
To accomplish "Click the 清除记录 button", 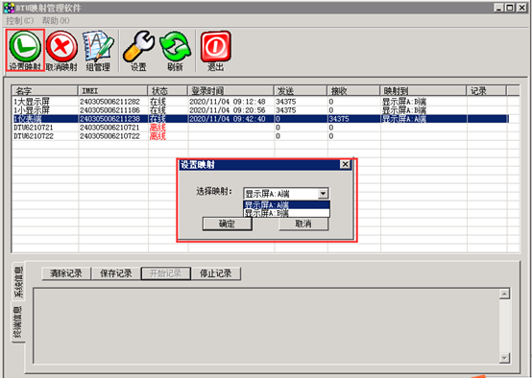I will point(66,273).
